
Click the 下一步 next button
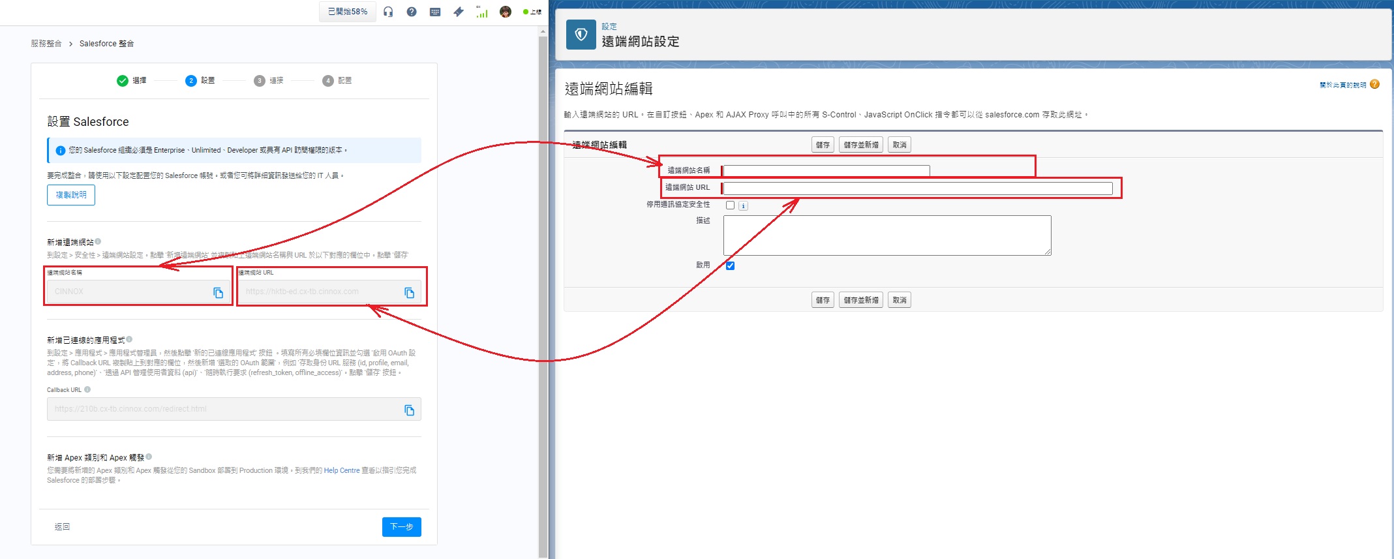pyautogui.click(x=402, y=527)
